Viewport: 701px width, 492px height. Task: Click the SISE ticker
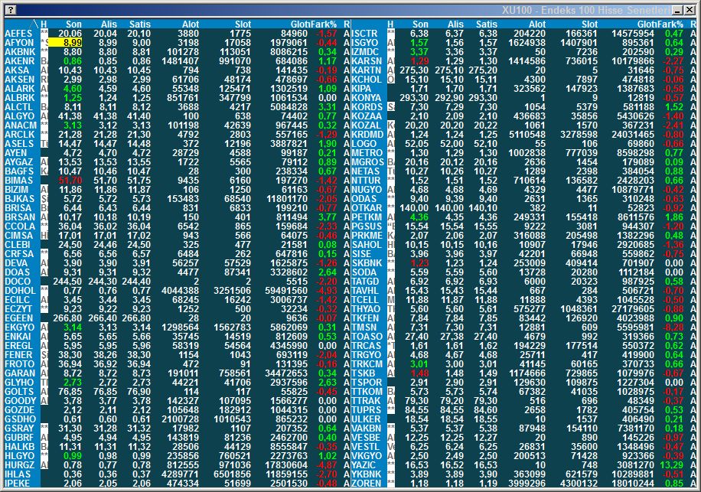click(x=361, y=254)
